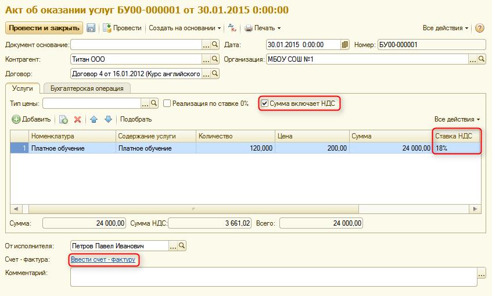Click the save diskette icon
Viewport: 492px width, 296px height.
tap(91, 28)
